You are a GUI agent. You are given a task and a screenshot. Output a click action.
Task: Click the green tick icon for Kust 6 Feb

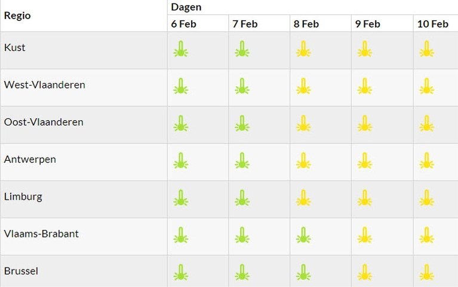pyautogui.click(x=181, y=49)
